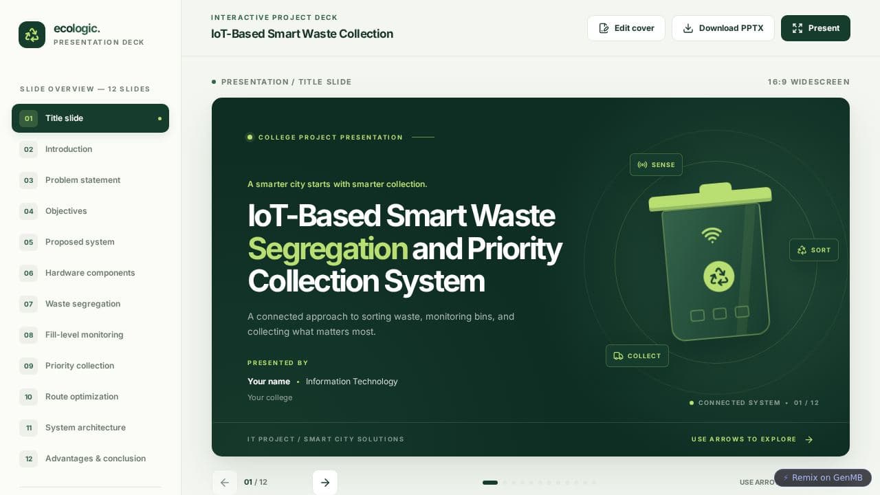The width and height of the screenshot is (880, 495).
Task: Click the Edit cover pencil icon
Action: click(x=604, y=28)
